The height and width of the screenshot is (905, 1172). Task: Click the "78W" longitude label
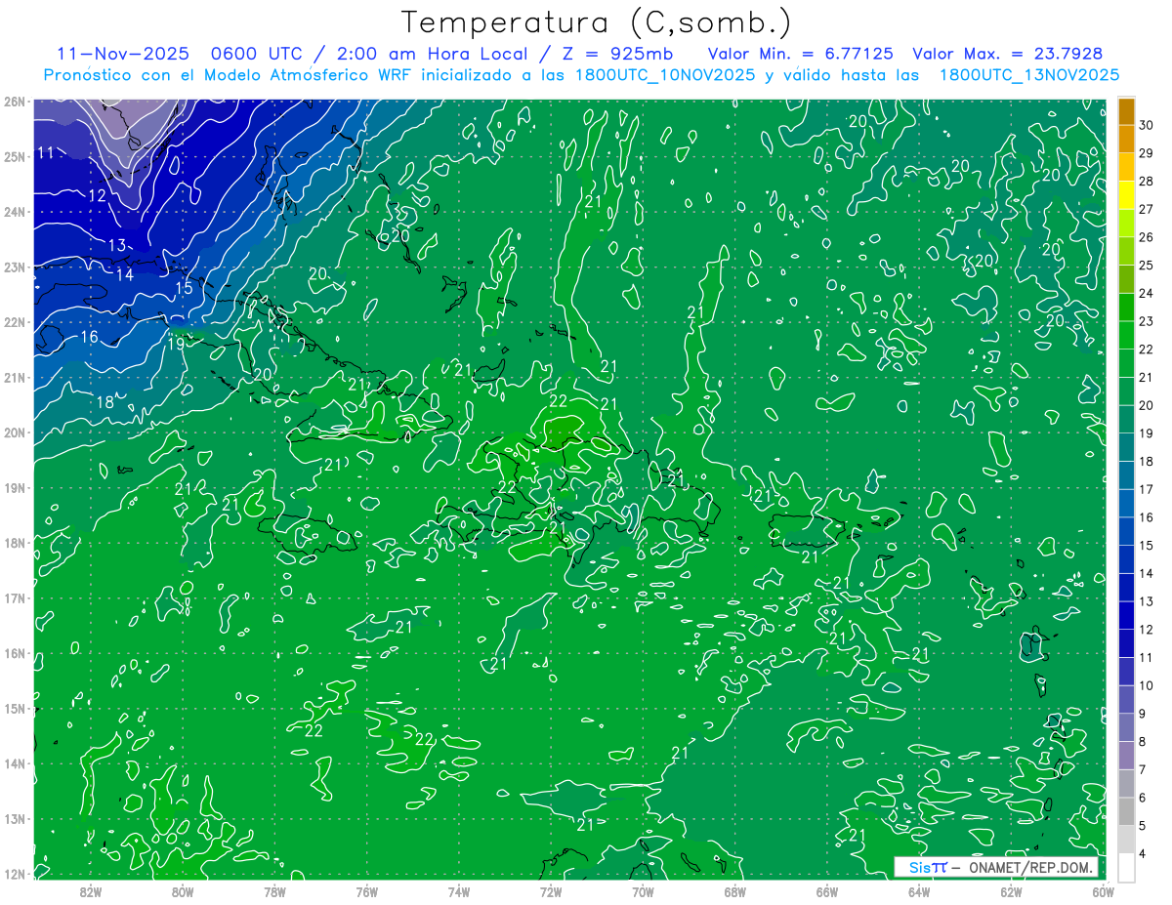tap(274, 890)
